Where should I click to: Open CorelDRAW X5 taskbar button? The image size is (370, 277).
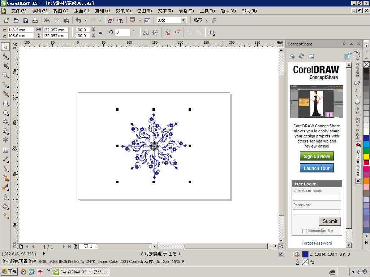coord(81,272)
